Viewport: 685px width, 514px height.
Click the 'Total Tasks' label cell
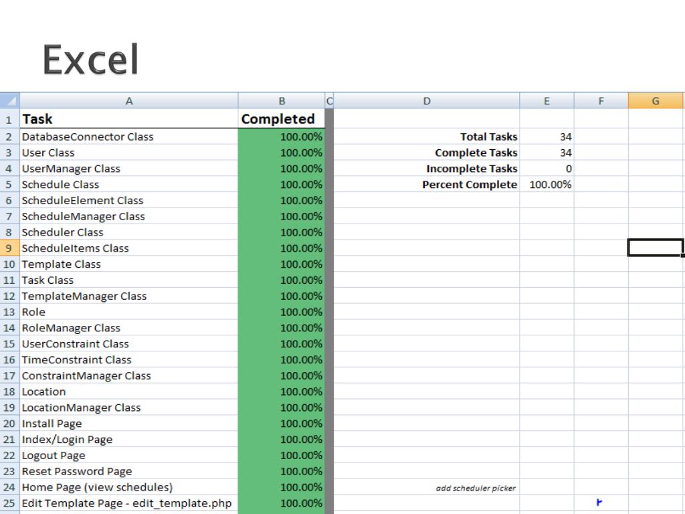point(427,137)
